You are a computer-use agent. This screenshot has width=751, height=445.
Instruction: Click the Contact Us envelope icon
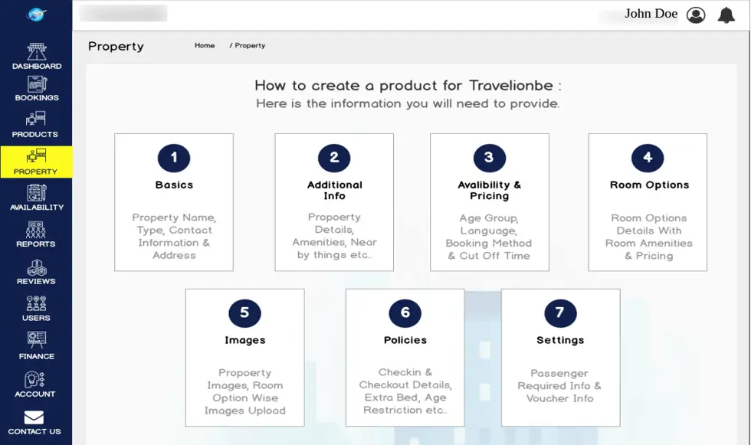point(34,417)
